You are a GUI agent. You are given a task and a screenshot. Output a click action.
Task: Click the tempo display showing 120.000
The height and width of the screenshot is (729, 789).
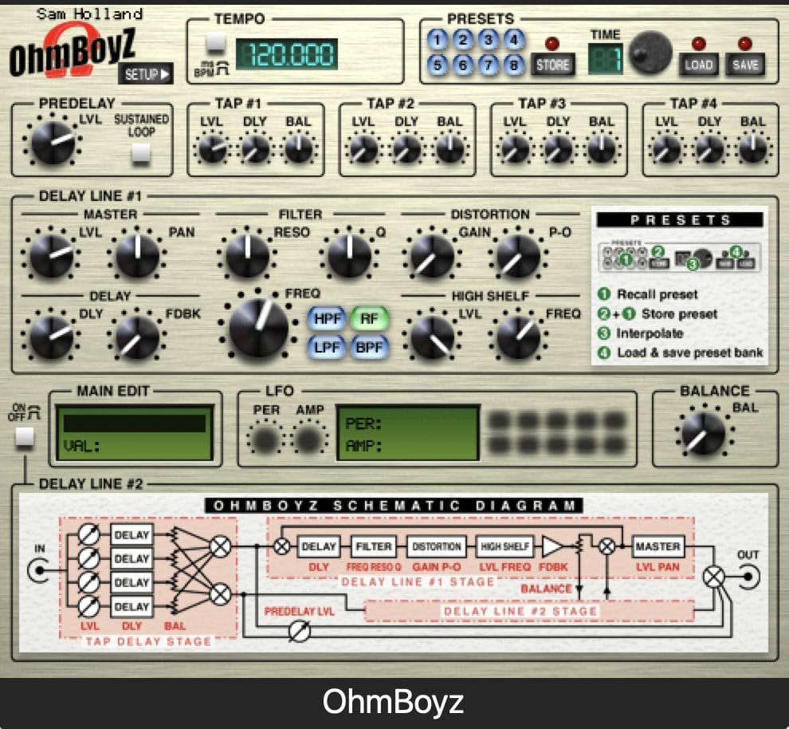[287, 54]
